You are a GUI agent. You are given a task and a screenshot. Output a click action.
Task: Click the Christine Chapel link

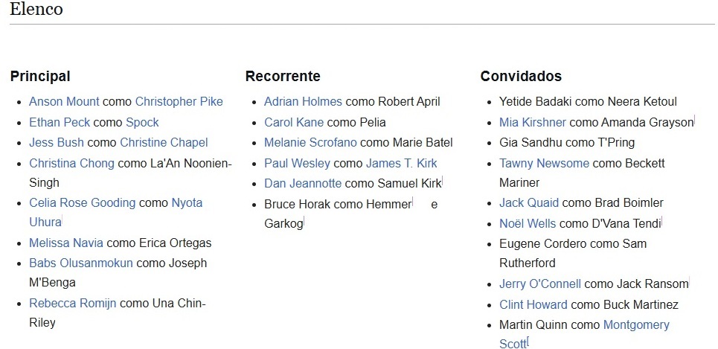click(164, 143)
